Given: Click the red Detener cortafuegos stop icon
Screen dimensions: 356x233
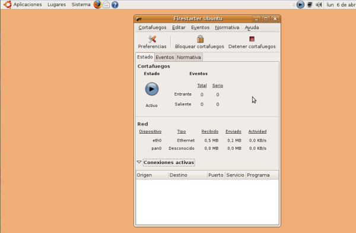Looking at the screenshot, I should [252, 39].
